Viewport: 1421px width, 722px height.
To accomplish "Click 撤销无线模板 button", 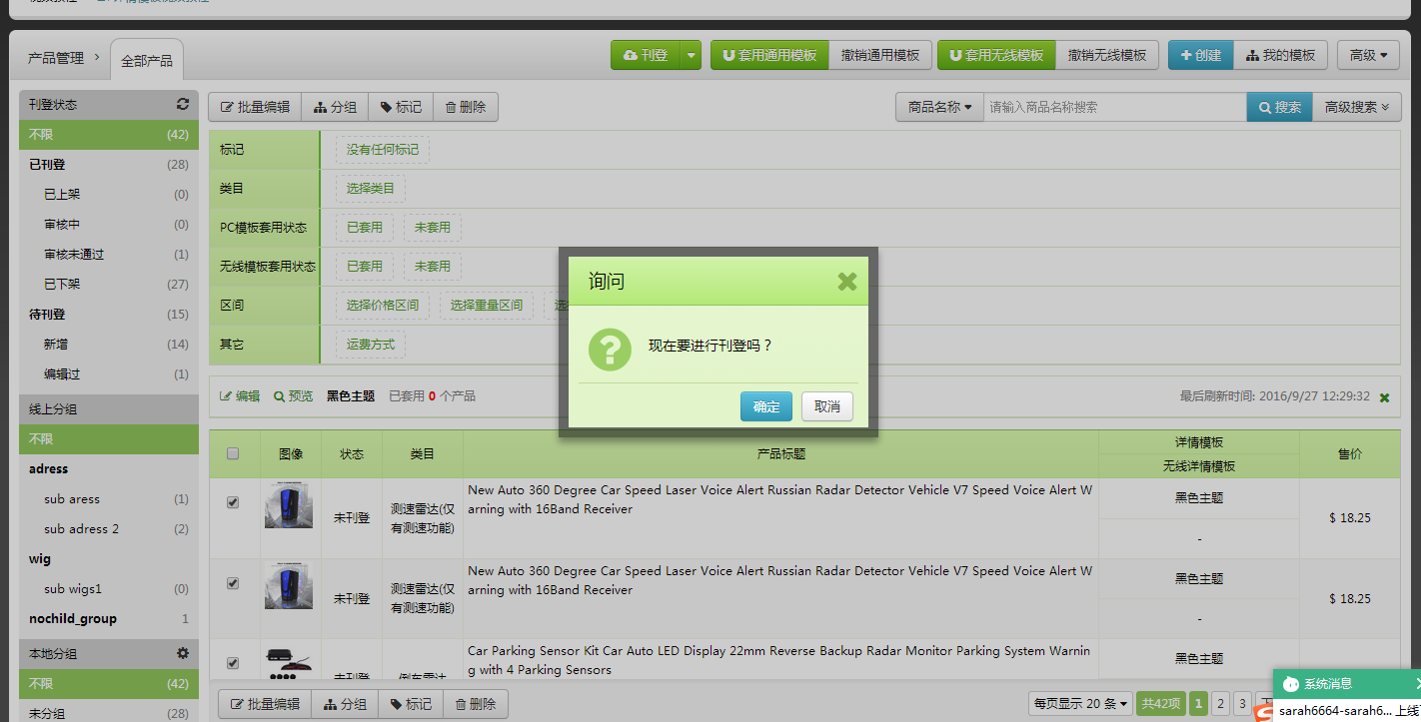I will (x=1107, y=55).
